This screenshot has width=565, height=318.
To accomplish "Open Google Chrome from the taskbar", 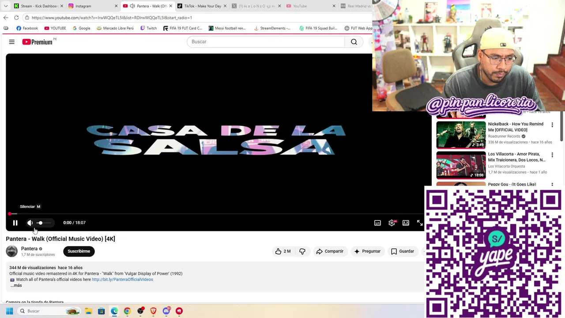I will point(127,311).
